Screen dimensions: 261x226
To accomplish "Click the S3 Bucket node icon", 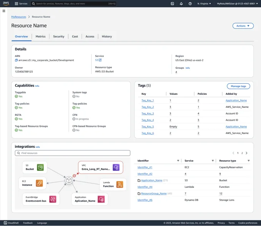I will pyautogui.click(x=40, y=167).
